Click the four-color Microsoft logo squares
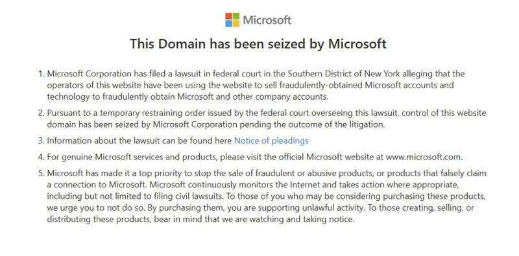Screen dimensions: 519x256 [232, 20]
